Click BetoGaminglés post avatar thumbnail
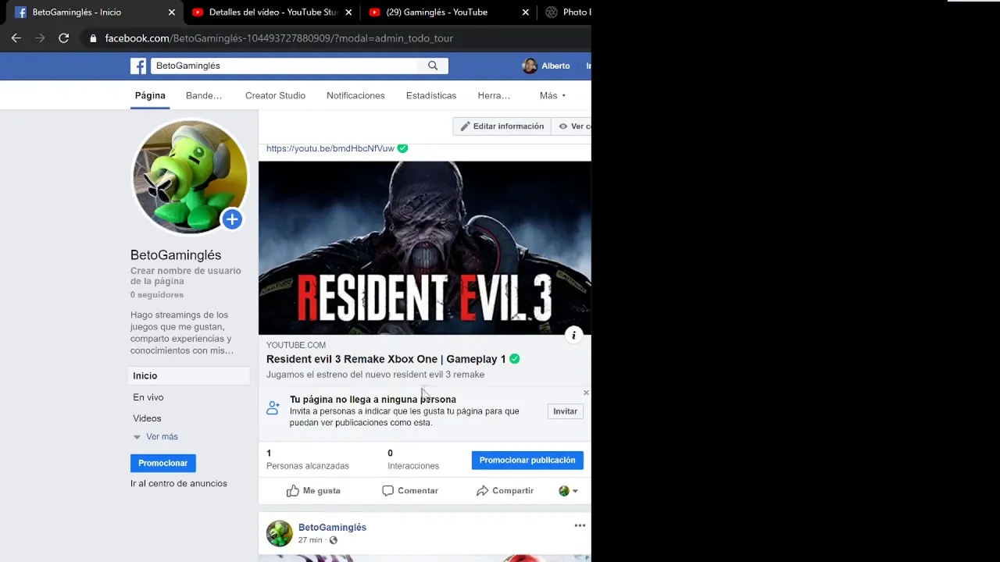Image resolution: width=1000 pixels, height=562 pixels. pos(279,533)
